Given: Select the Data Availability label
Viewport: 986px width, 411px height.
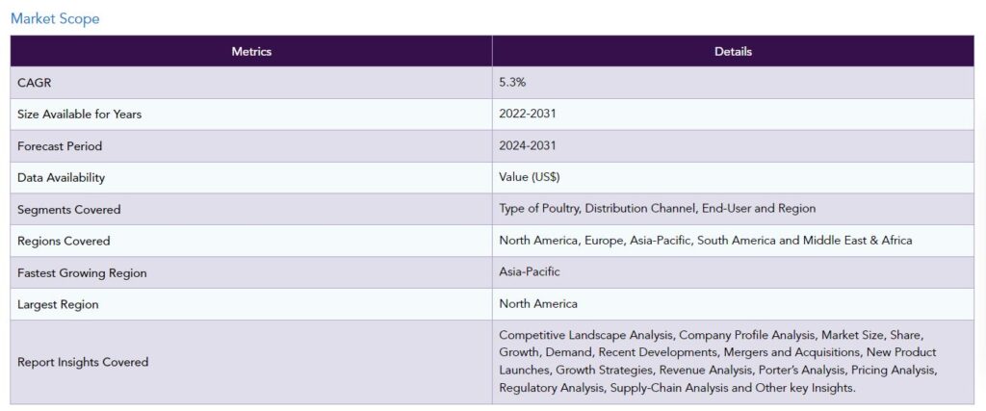Looking at the screenshot, I should (x=61, y=178).
